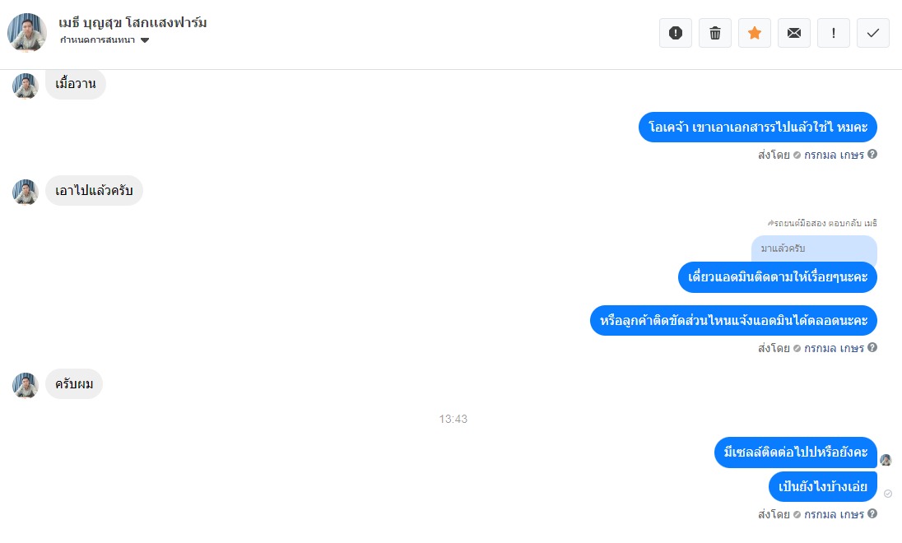This screenshot has width=902, height=543.
Task: Select the message bubble โอเคจ้า เขาเอาเอกสารไปแล้วใช่ไหมคะ
Action: 758,128
